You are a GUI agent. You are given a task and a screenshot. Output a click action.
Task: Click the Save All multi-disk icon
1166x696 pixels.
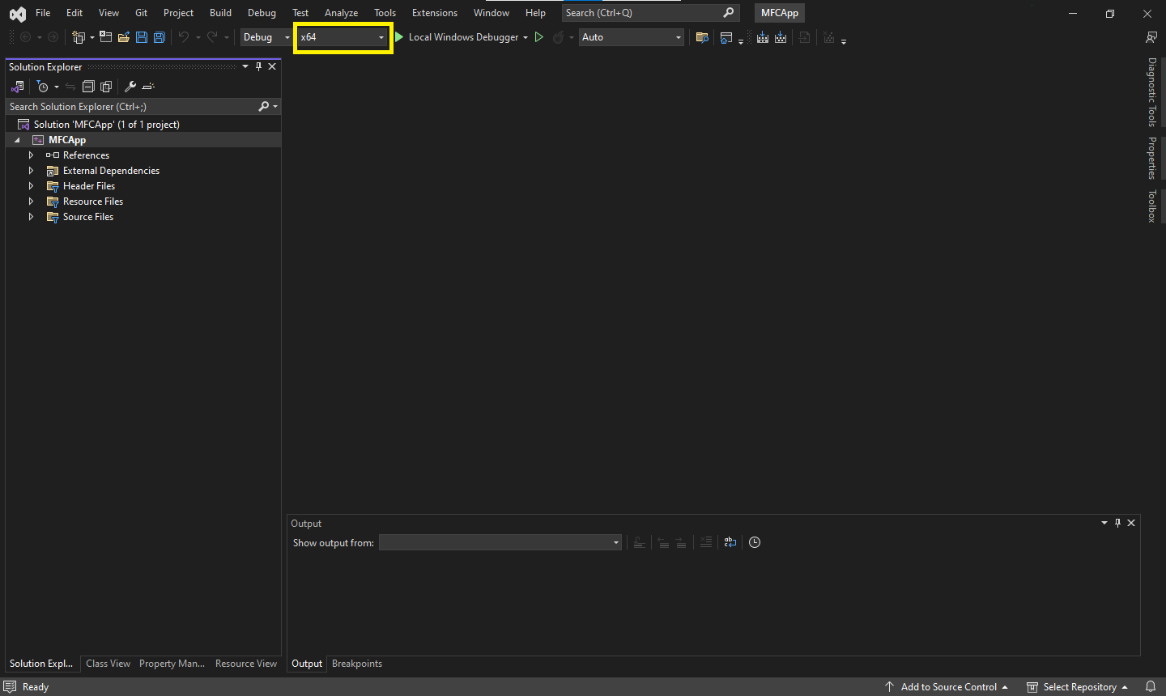tap(160, 37)
